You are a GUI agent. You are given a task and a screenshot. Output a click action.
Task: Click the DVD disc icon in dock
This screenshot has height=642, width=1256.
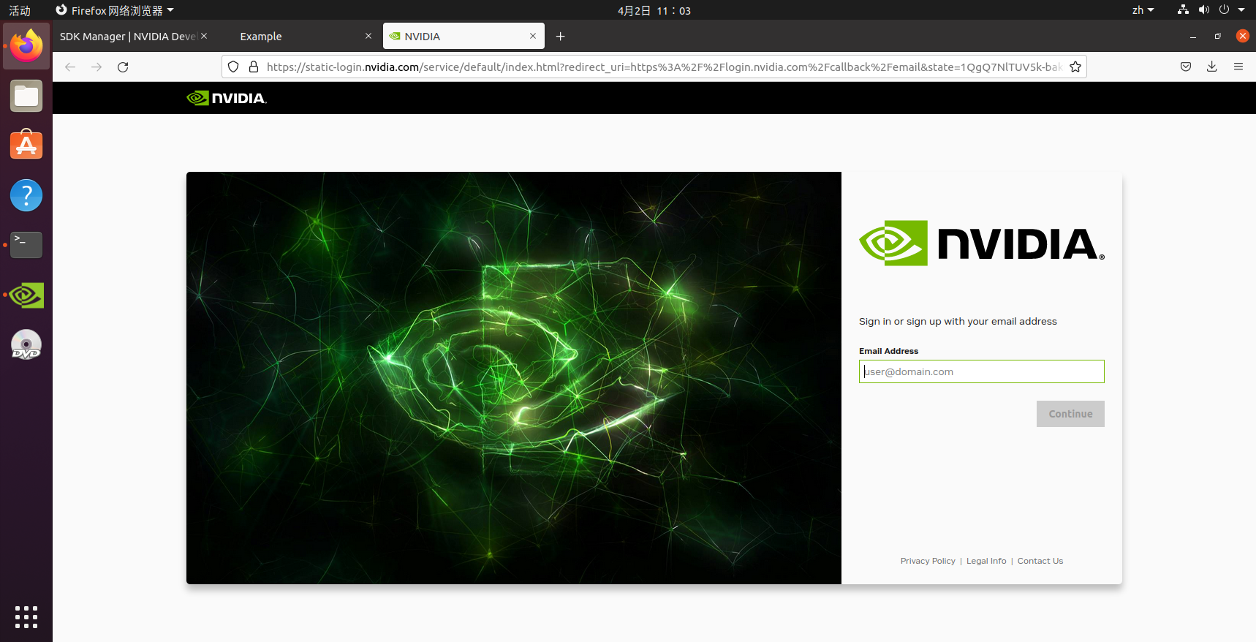click(x=26, y=344)
